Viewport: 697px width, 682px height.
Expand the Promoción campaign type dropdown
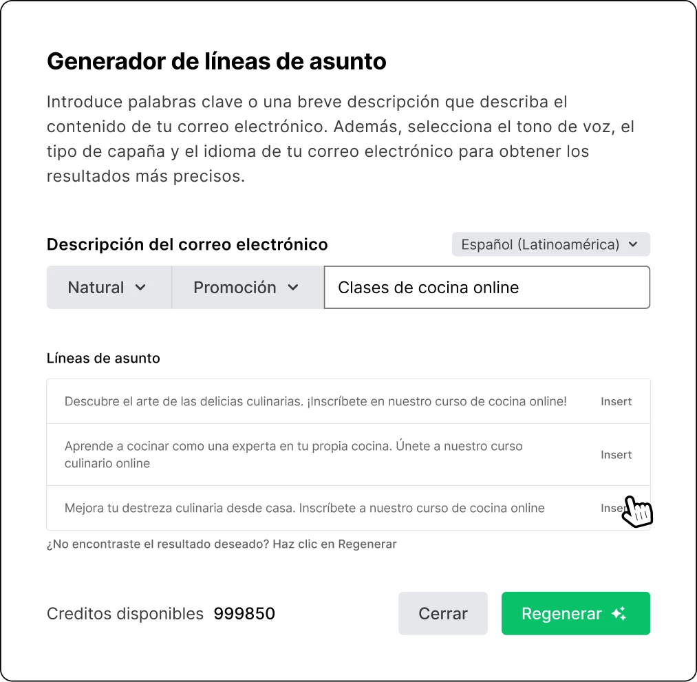(x=246, y=288)
